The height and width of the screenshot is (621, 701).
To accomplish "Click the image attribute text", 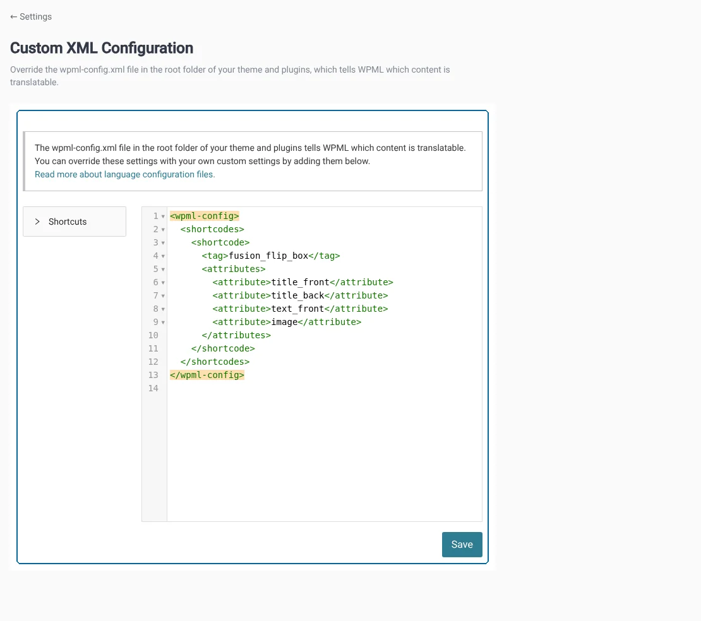I will (284, 322).
